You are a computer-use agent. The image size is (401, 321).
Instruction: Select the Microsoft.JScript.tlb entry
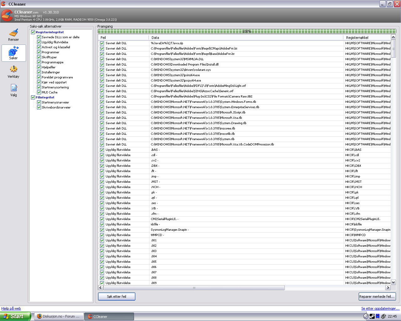(198, 113)
